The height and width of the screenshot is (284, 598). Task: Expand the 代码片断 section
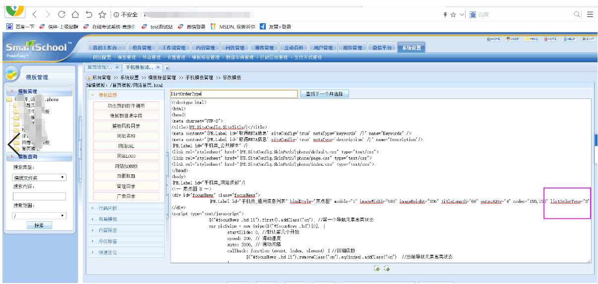pos(107,208)
